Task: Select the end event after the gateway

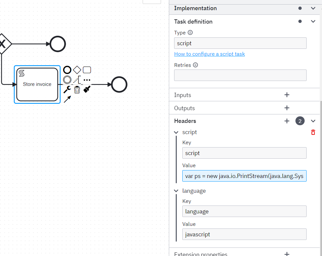Action: pyautogui.click(x=58, y=44)
